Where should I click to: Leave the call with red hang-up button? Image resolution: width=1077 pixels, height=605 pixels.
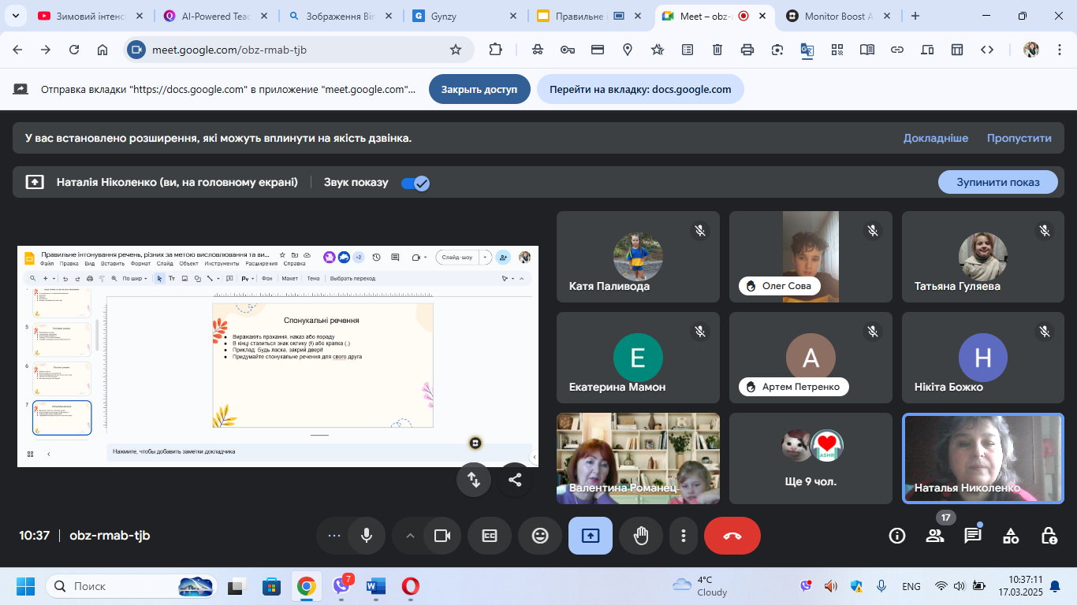point(732,536)
